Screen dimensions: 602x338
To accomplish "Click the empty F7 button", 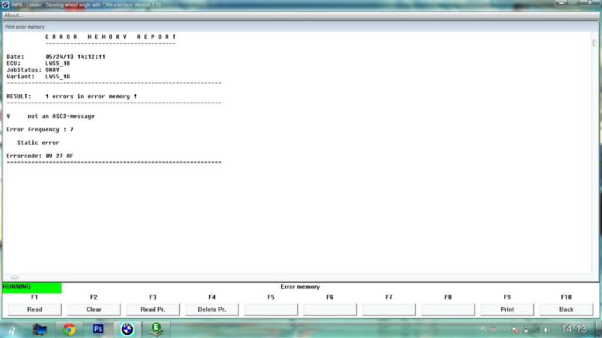I will tap(389, 309).
